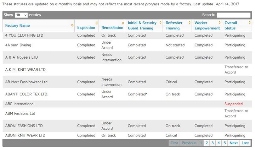
Task: Open page 4 in pagination
Action: pos(218,143)
